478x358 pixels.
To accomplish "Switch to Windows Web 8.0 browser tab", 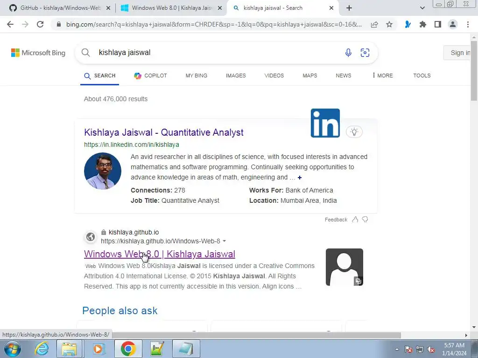I will pos(172,8).
